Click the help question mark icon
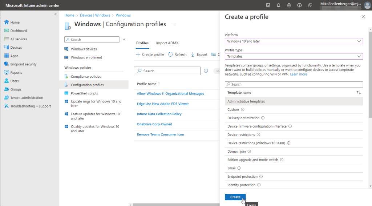 [x=299, y=5]
